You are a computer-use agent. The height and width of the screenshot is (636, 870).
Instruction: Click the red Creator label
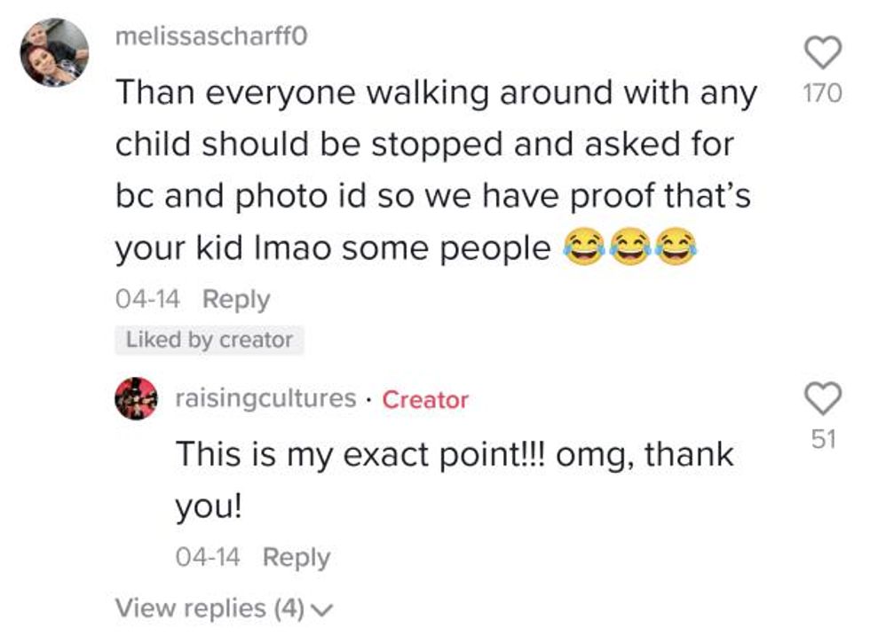click(x=424, y=399)
